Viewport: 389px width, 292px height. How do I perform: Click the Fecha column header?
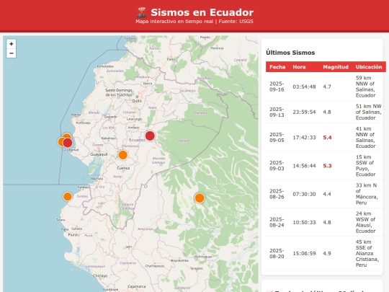tap(277, 67)
